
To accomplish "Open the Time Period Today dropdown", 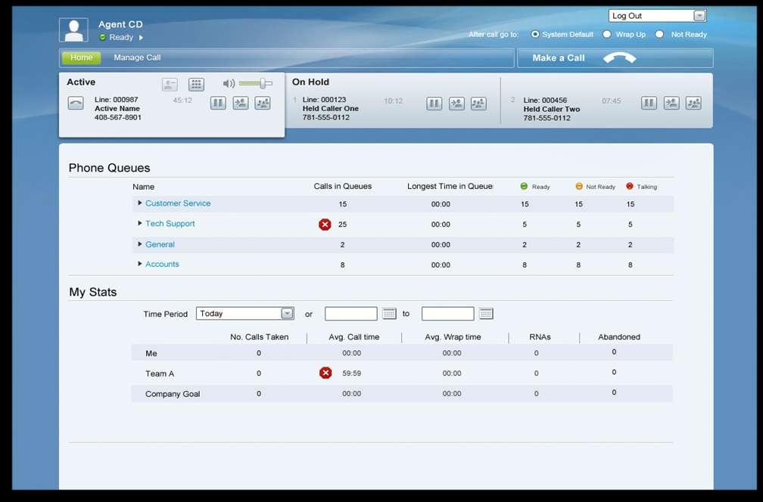I will tap(244, 314).
